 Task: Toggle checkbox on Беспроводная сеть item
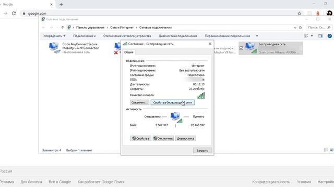click(241, 48)
